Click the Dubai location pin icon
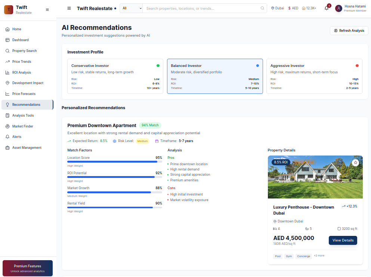The height and width of the screenshot is (277, 371). (273, 8)
